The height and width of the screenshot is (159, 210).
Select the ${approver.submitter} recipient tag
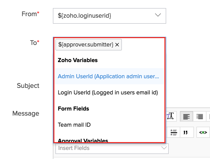tap(86, 45)
